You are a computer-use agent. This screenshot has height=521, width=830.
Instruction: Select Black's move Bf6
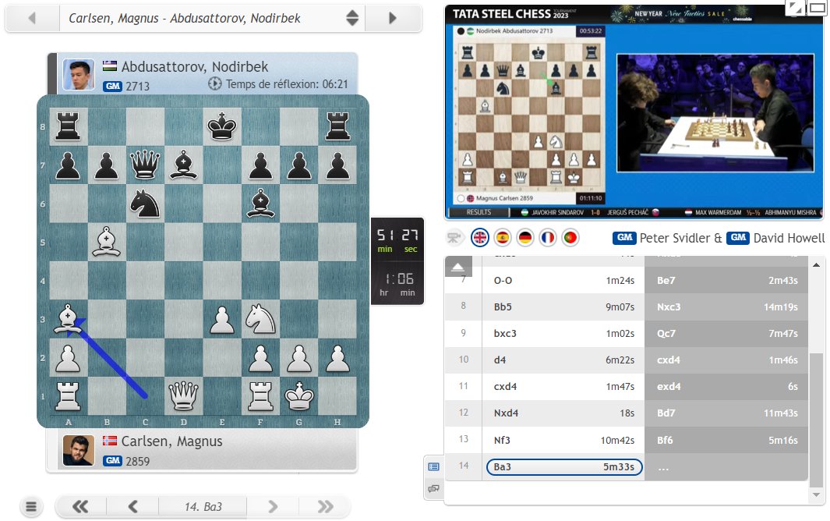[x=726, y=440]
